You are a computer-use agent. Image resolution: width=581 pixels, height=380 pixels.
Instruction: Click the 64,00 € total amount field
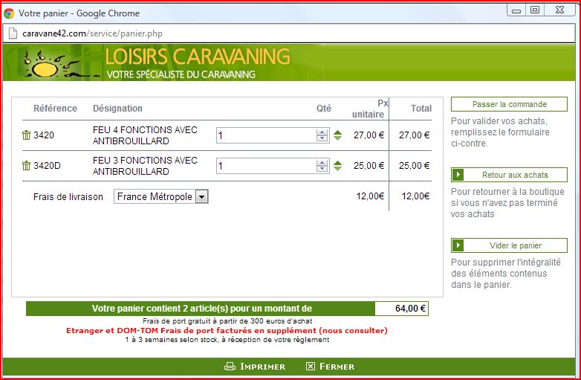(x=402, y=309)
